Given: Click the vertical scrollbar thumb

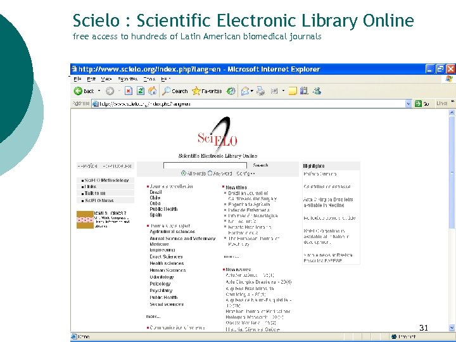Looking at the screenshot, I should pos(452,172).
